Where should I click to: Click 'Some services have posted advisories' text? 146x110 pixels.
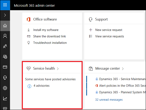50,79
